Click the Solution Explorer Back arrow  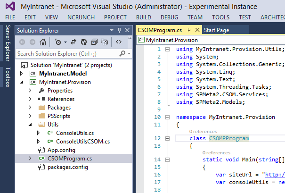22,42
